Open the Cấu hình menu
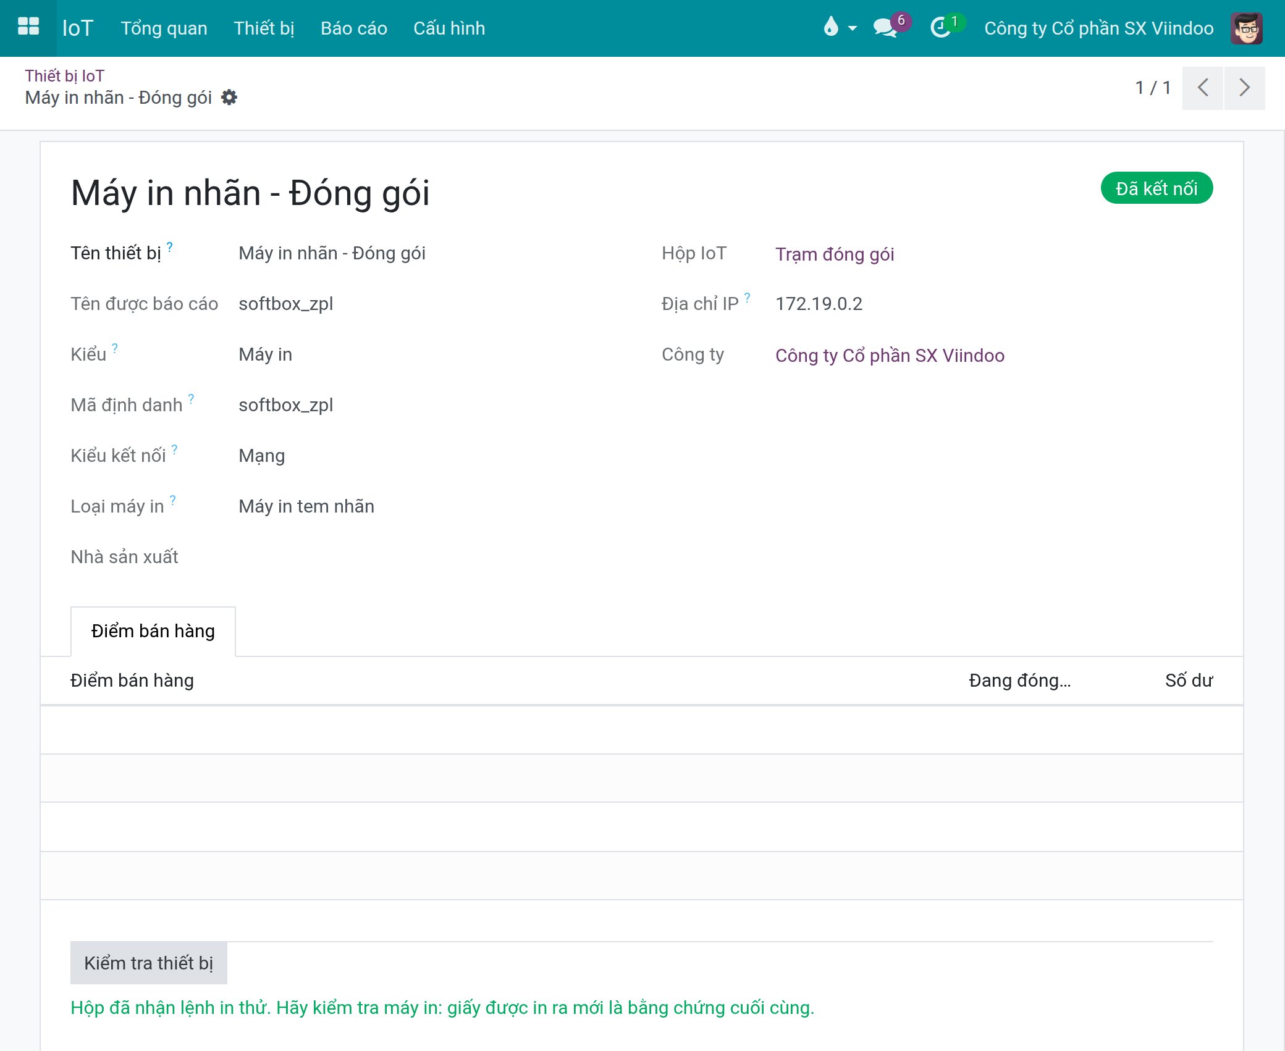 point(449,28)
